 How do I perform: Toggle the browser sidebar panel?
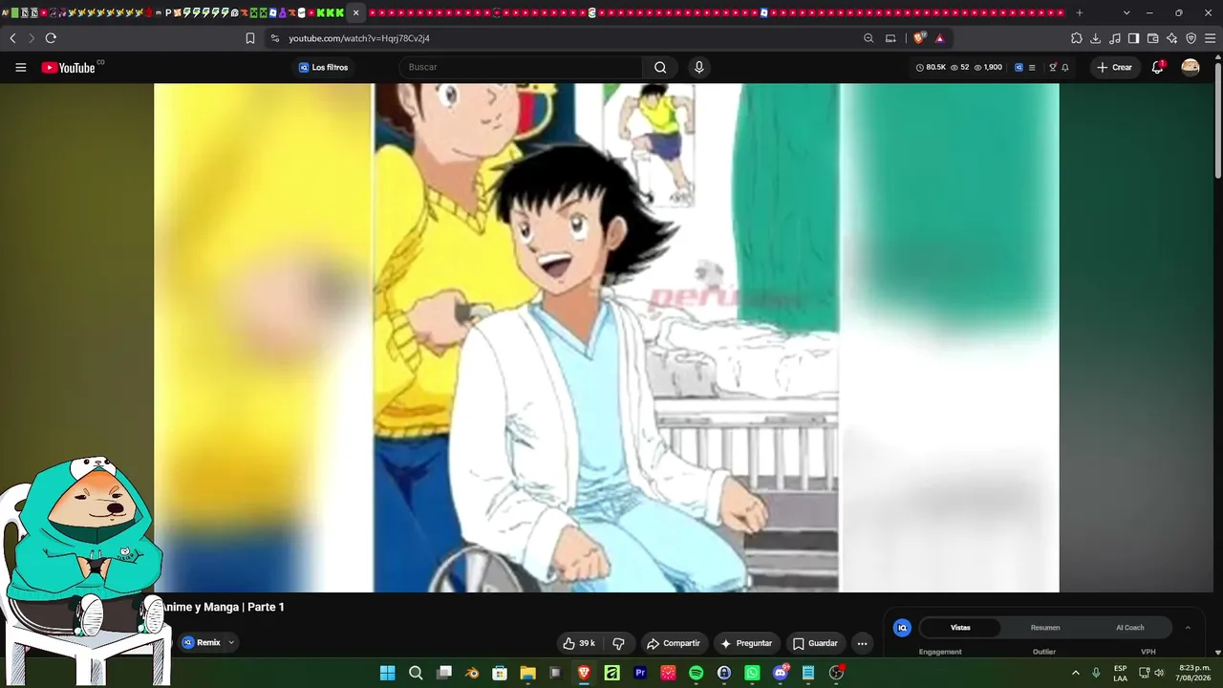tap(1134, 38)
